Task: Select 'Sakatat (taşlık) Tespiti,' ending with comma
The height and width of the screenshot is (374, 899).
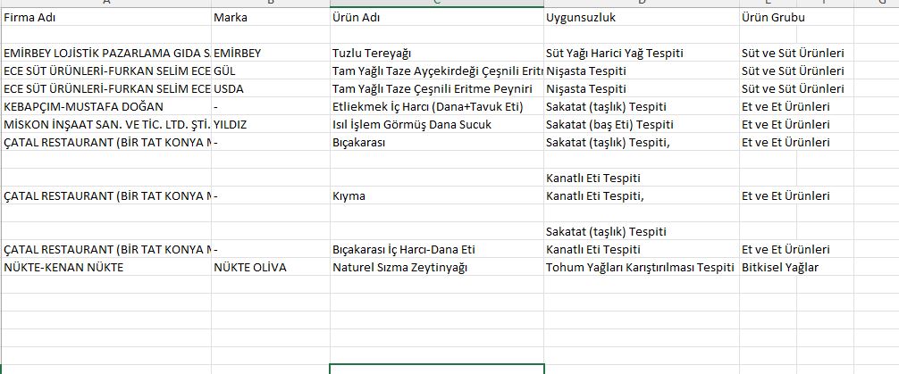Action: [642, 142]
